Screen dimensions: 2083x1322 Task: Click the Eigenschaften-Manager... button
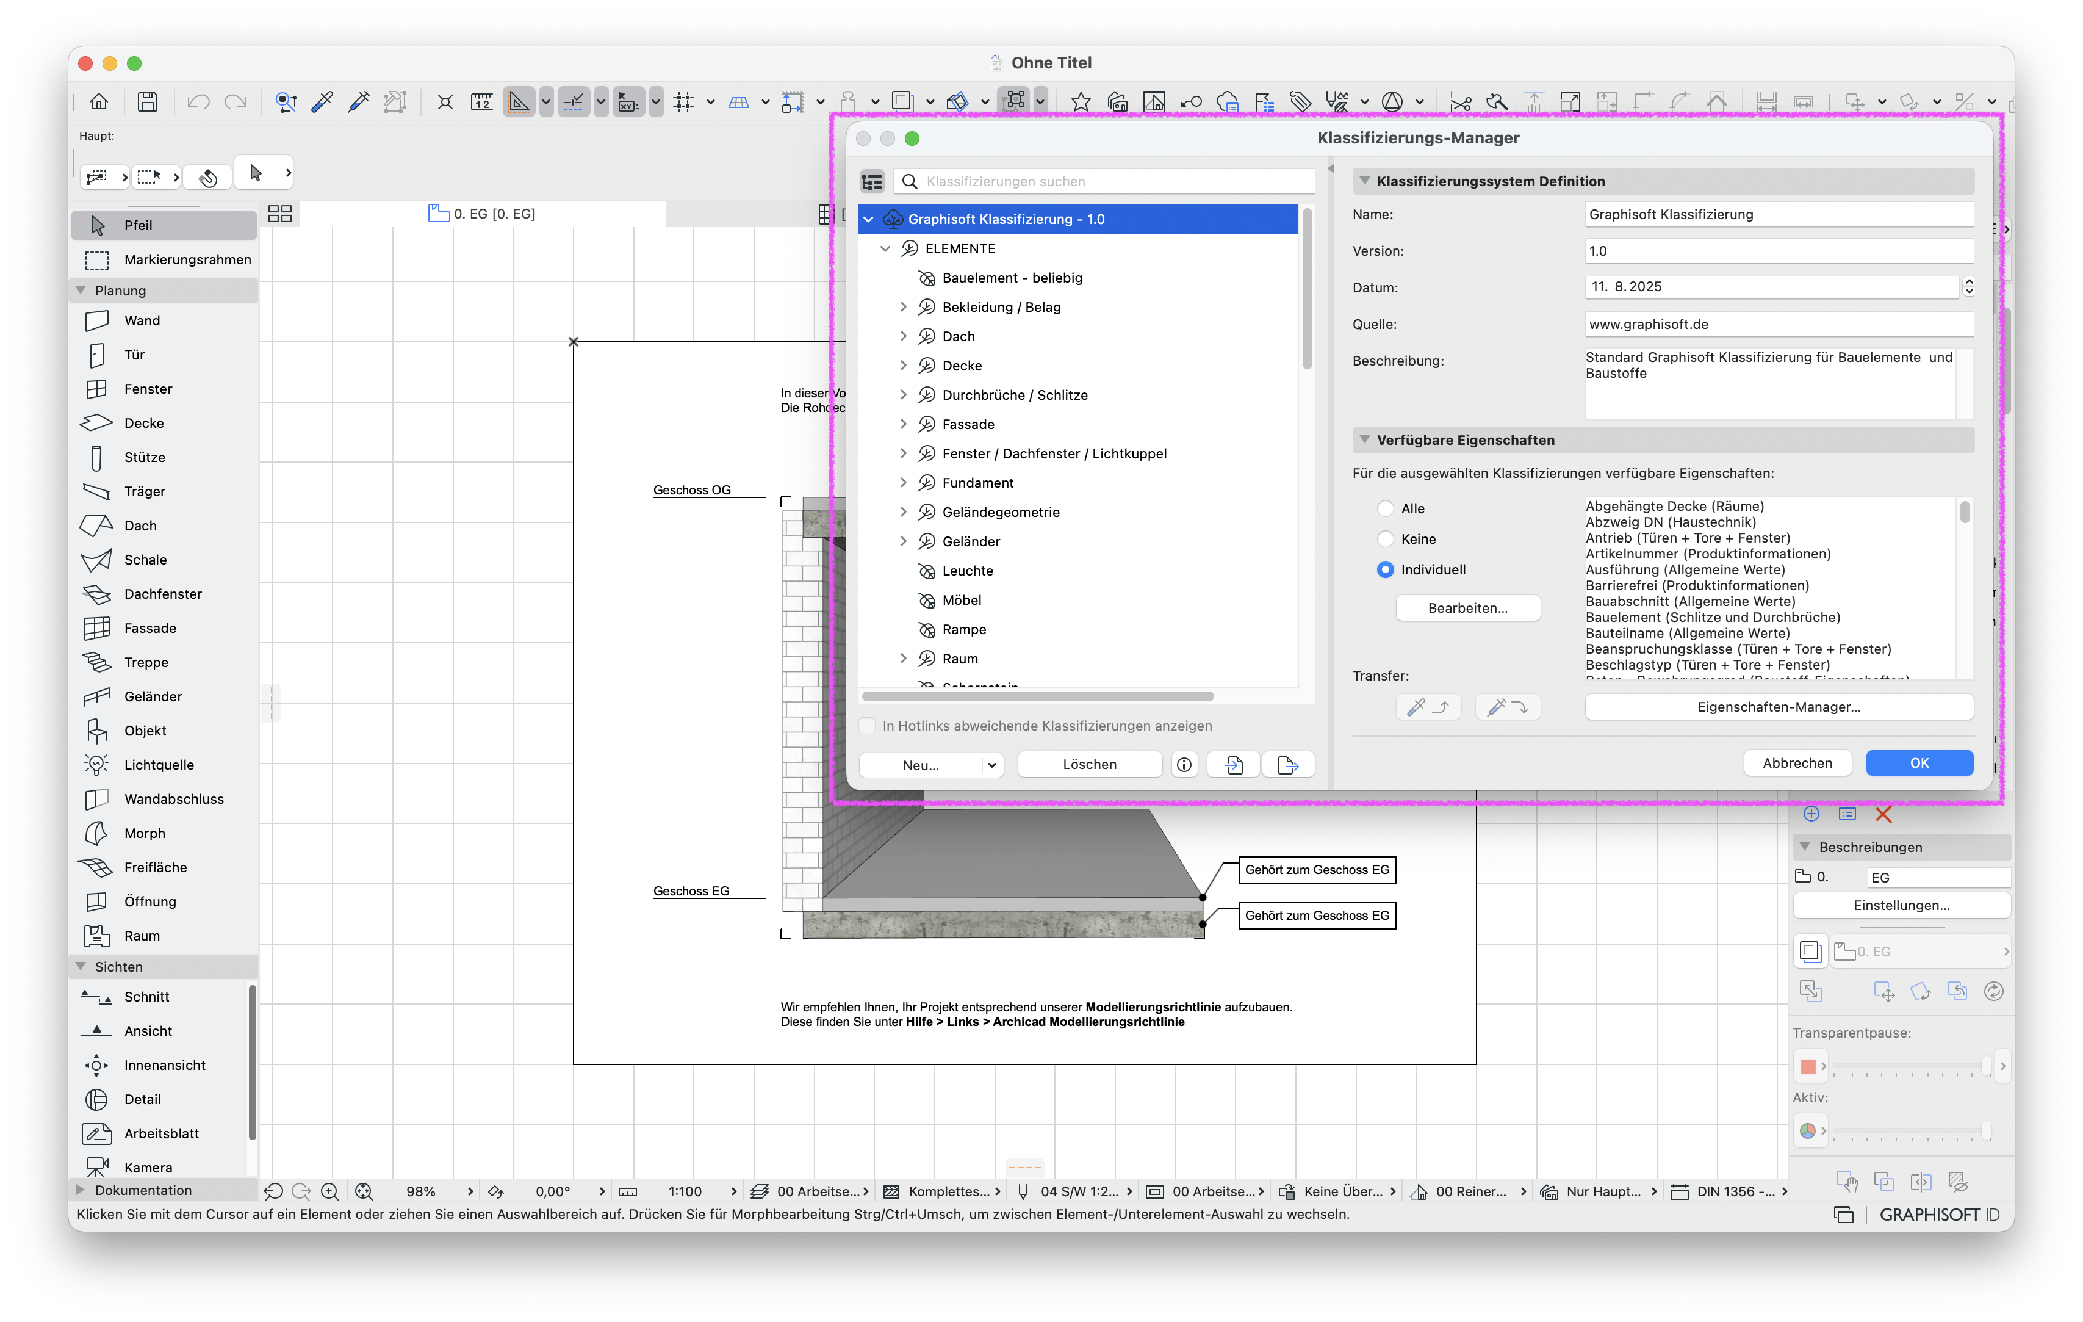(1779, 707)
